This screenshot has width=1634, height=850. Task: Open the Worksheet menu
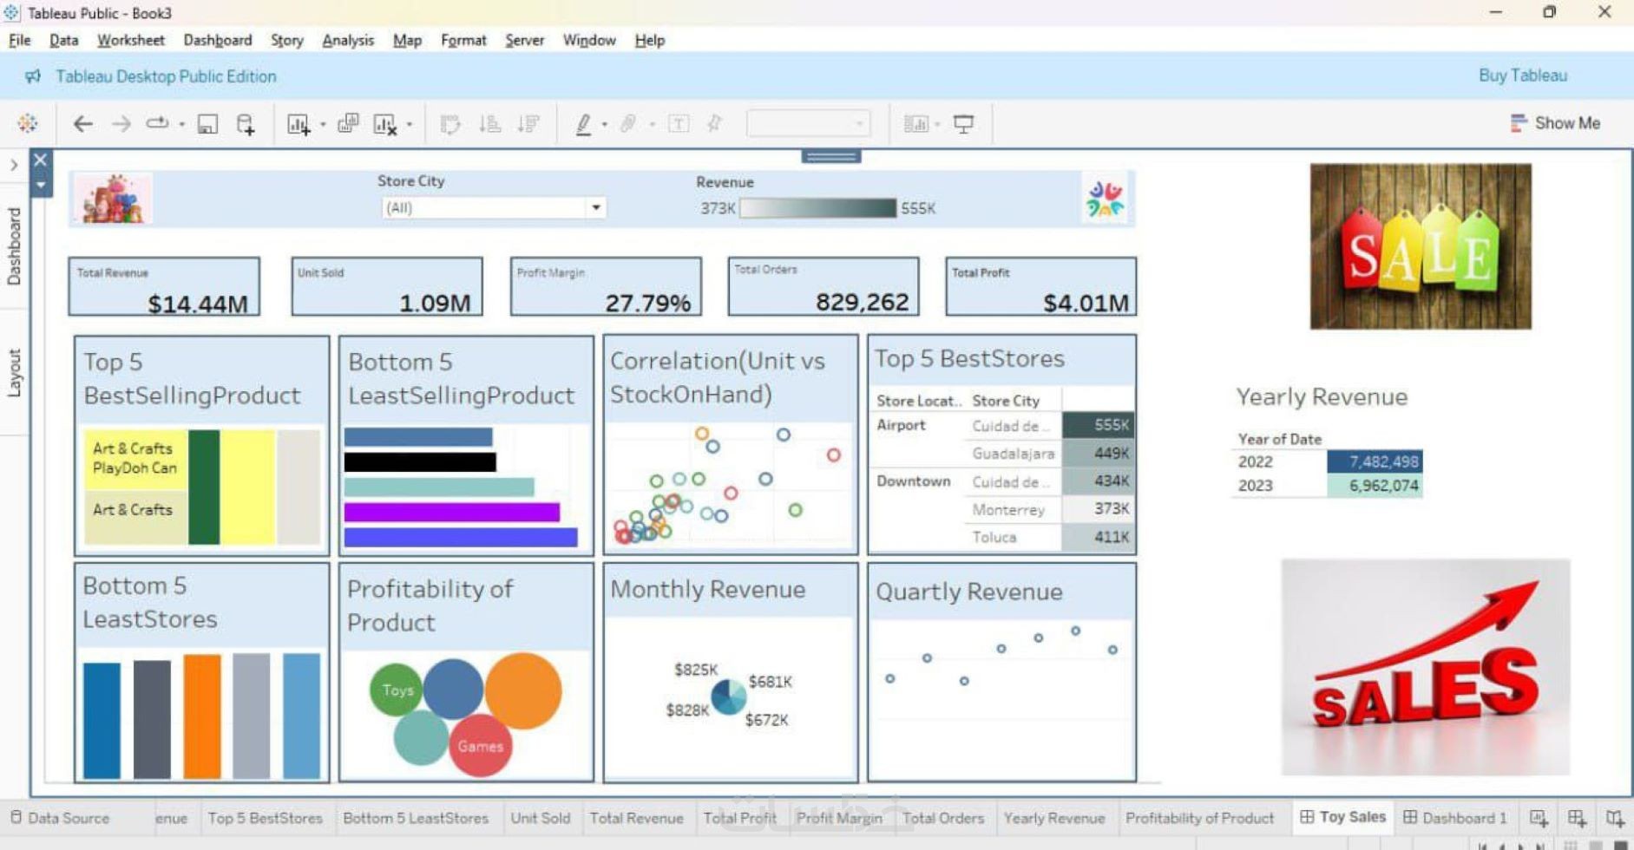point(130,40)
